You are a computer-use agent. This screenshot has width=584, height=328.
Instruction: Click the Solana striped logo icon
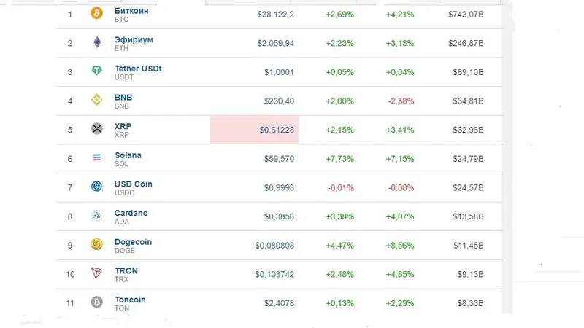click(96, 158)
